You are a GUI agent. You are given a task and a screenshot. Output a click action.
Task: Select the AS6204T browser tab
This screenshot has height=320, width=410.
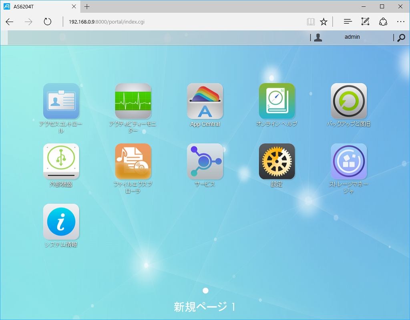[x=40, y=6]
